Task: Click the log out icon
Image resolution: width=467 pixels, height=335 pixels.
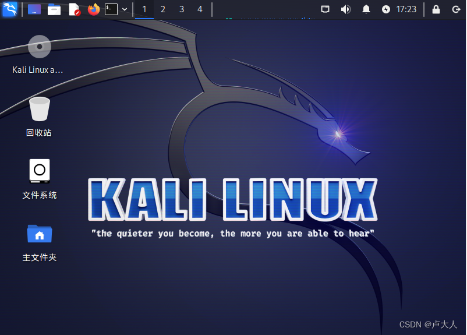Action: tap(456, 9)
